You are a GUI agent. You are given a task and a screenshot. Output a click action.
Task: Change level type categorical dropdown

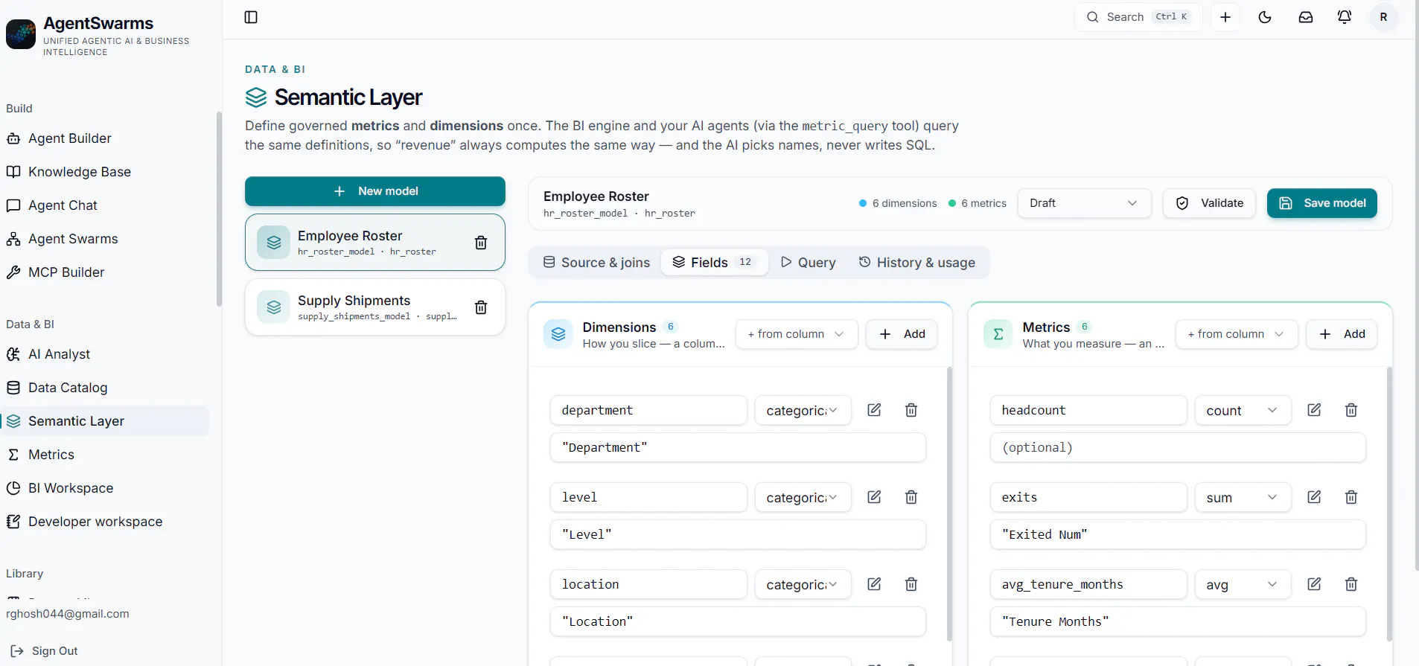803,497
